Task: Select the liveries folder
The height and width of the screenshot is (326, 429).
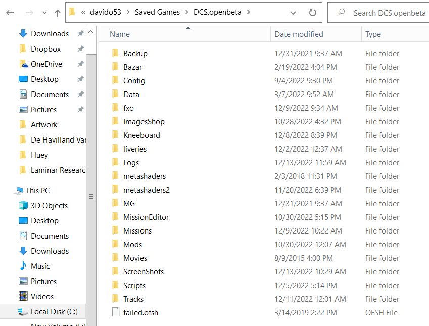Action: coord(135,149)
